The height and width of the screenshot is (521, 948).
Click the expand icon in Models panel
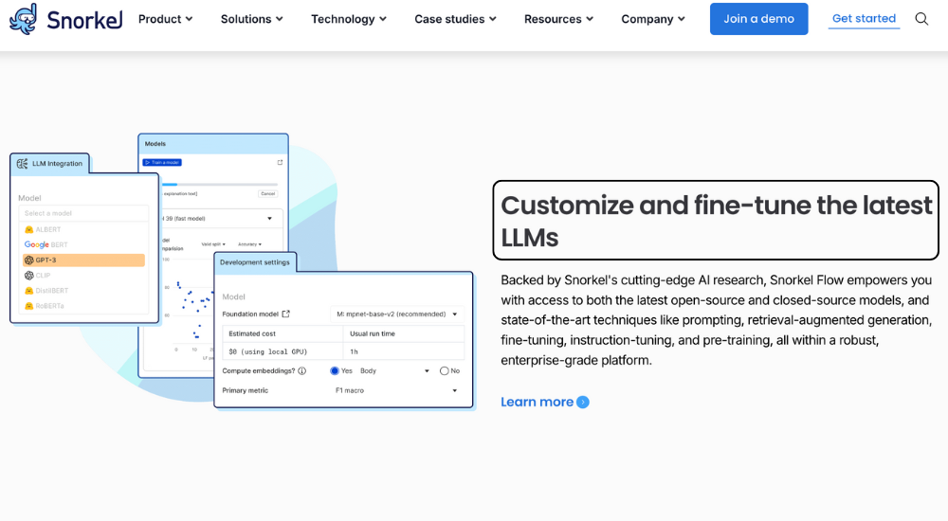pos(280,163)
